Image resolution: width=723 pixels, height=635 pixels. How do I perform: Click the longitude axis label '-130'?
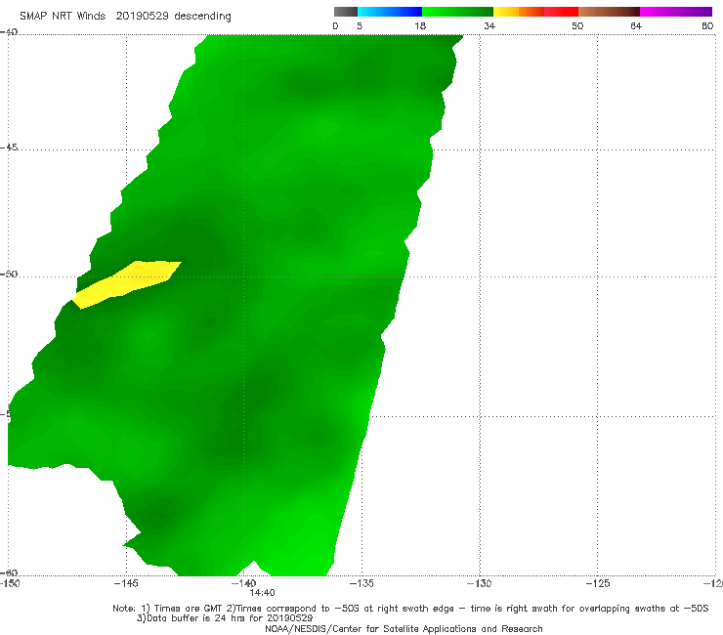480,583
